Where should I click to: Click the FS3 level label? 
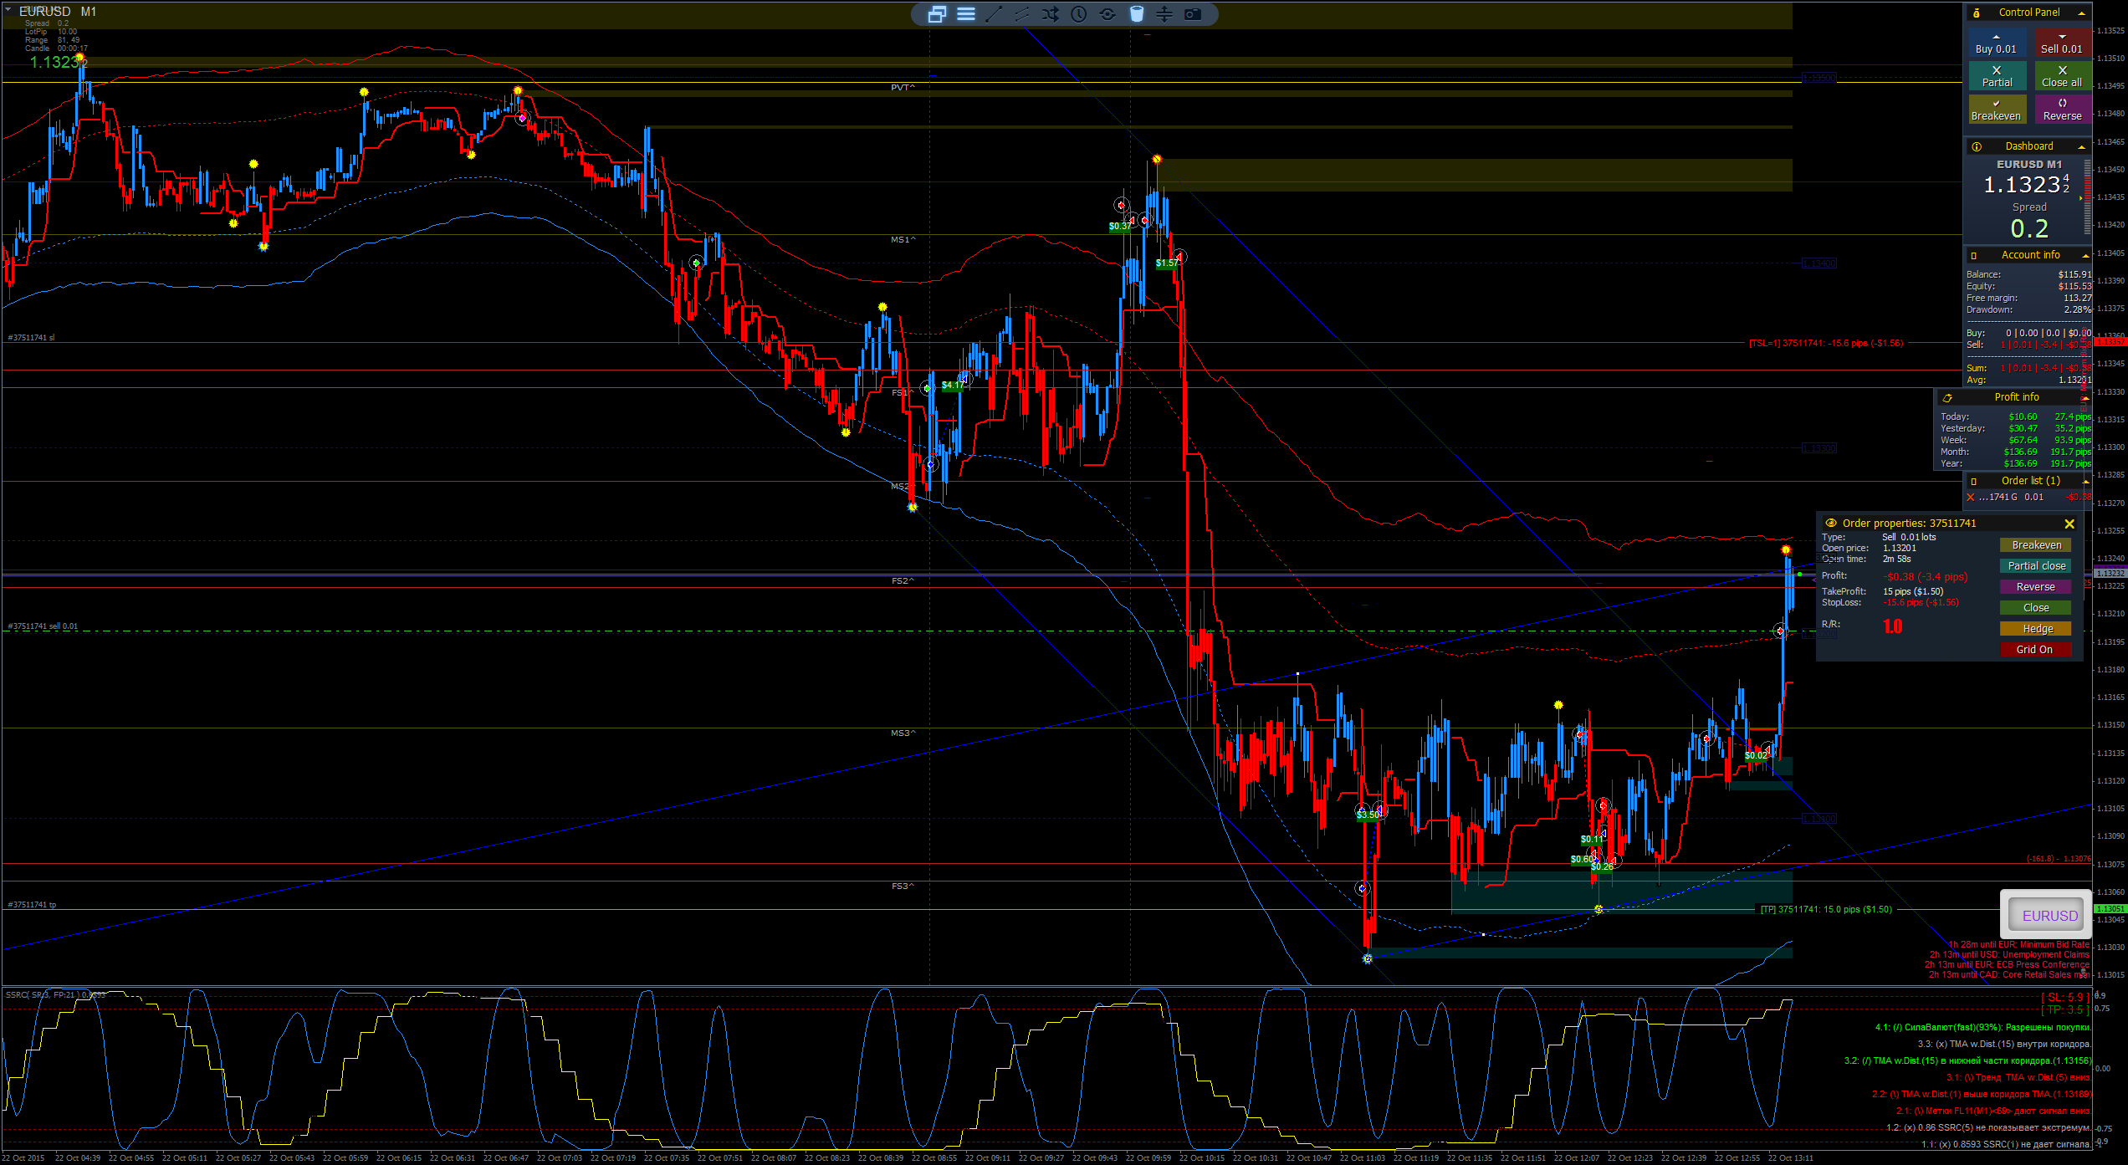point(903,887)
